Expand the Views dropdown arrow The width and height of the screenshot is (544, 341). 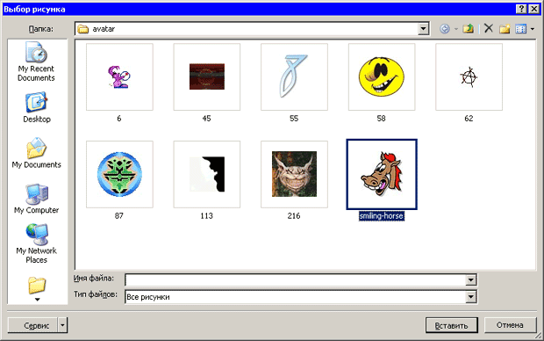tap(533, 29)
